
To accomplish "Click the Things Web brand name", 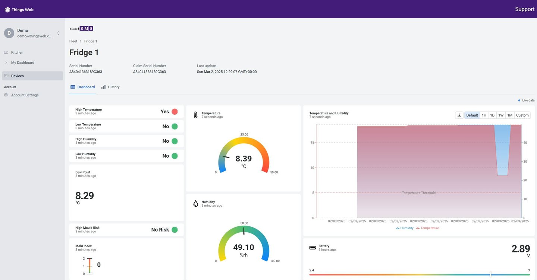I will (x=23, y=10).
